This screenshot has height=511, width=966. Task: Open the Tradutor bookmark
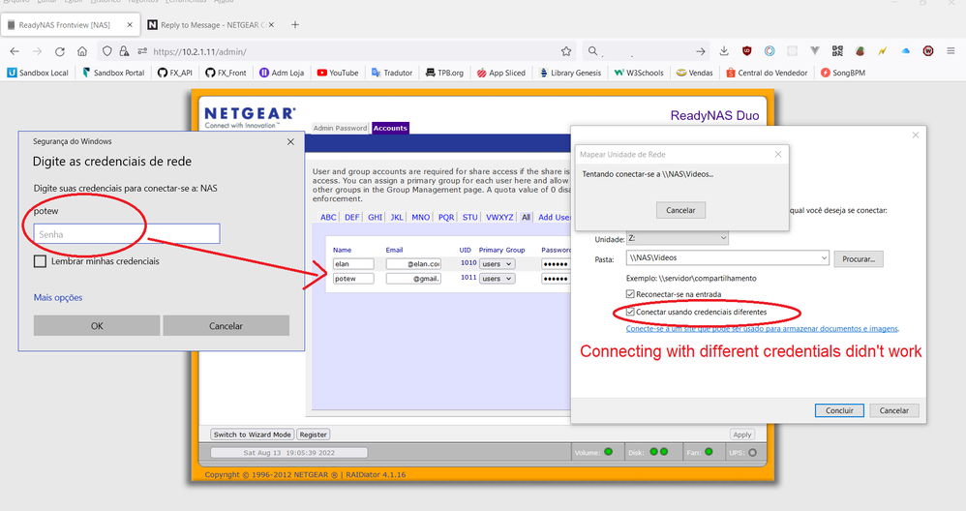coord(392,73)
